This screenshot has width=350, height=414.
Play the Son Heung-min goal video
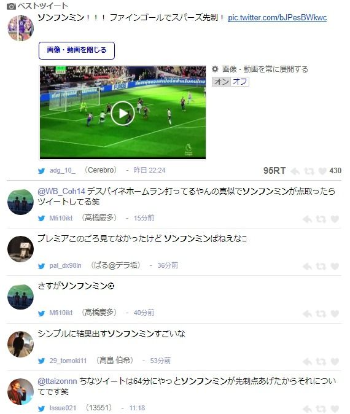click(x=122, y=113)
